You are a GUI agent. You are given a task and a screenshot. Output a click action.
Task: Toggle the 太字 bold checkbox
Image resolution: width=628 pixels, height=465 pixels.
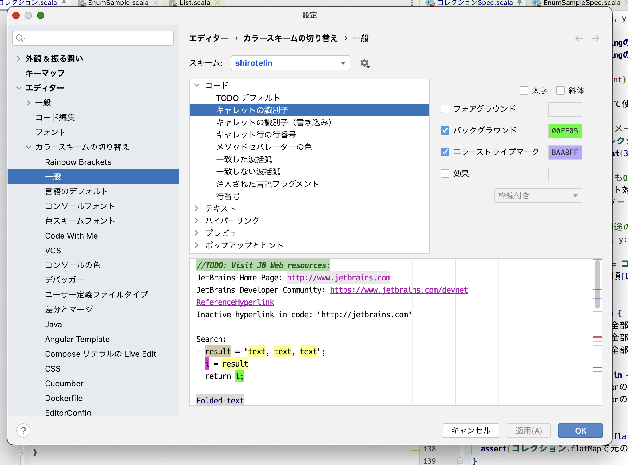pyautogui.click(x=524, y=90)
